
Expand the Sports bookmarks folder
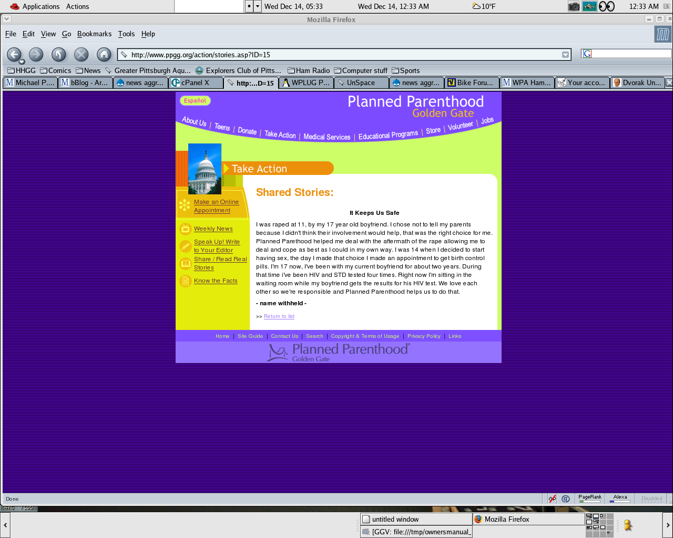point(406,70)
